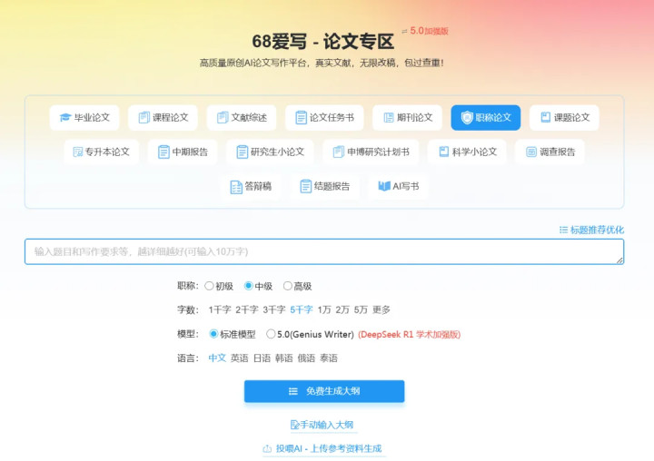Select 韩语 as the language

pyautogui.click(x=284, y=358)
